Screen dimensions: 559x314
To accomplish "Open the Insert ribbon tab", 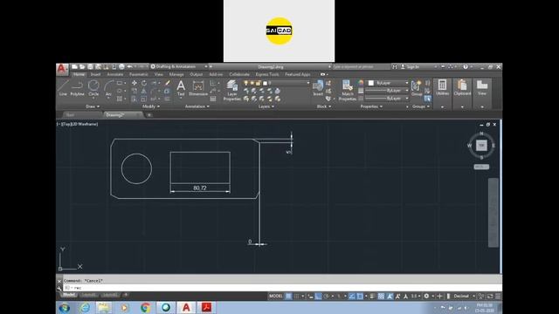I will tap(95, 74).
